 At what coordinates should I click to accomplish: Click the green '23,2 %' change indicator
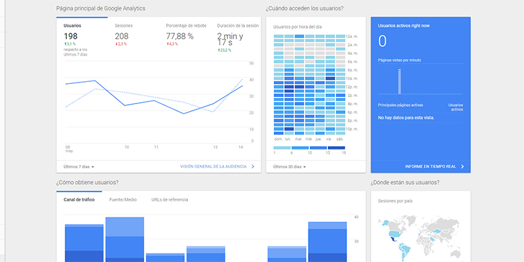[x=224, y=50]
